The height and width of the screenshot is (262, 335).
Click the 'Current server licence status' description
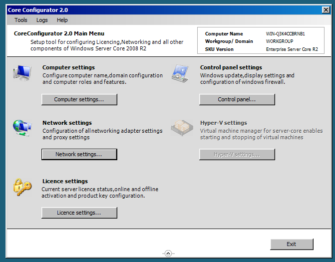(x=100, y=193)
